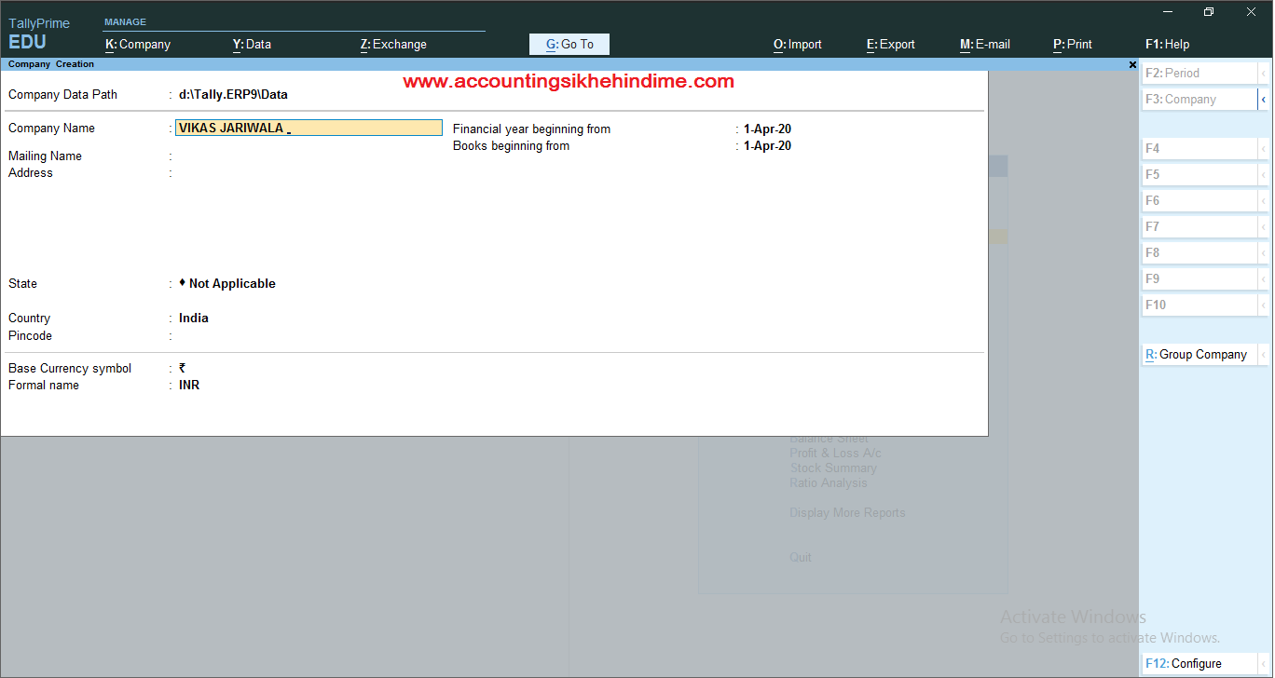Screen dimensions: 1275x678
Task: Click the F7 sidebar button
Action: pyautogui.click(x=1200, y=226)
